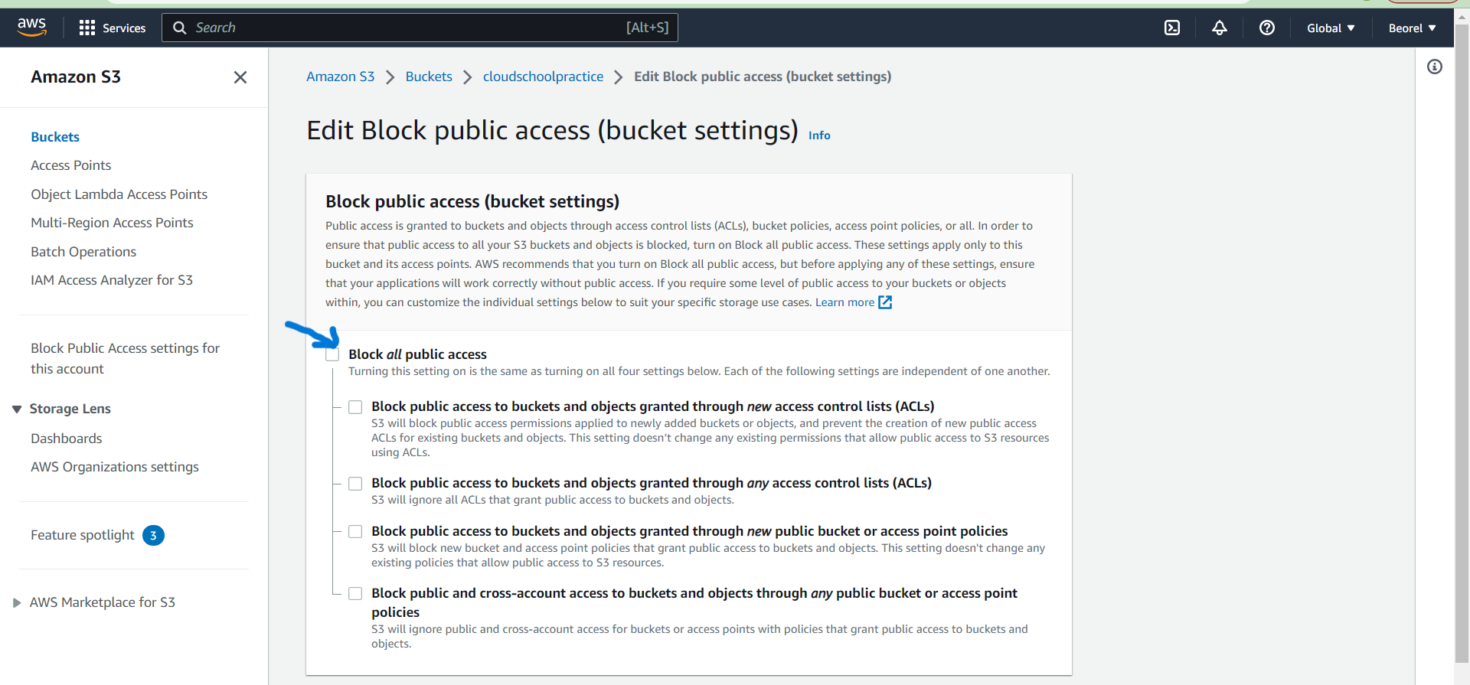Viewport: 1470px width, 685px height.
Task: Open the info panel icon at right
Action: 1434,67
